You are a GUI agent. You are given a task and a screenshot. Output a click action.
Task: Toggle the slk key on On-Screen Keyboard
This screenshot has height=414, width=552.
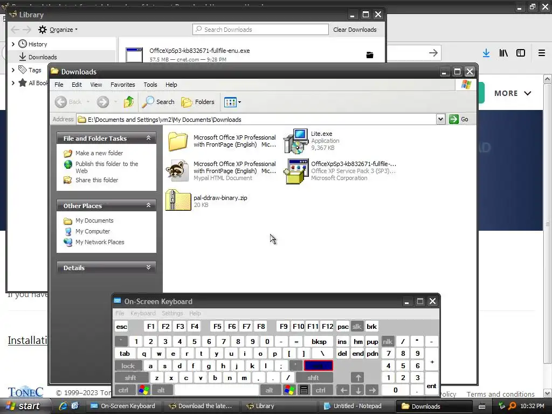357,326
